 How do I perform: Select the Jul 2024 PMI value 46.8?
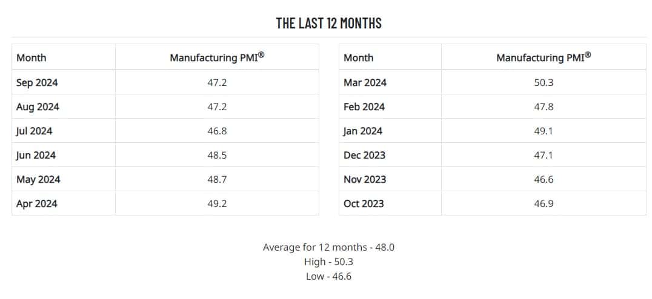pos(217,131)
